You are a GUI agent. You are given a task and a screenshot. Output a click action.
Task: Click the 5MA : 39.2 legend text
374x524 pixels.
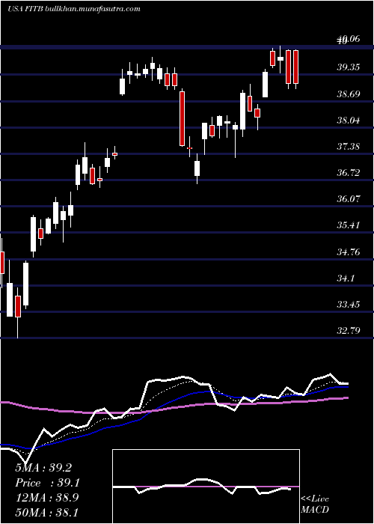pyautogui.click(x=43, y=468)
